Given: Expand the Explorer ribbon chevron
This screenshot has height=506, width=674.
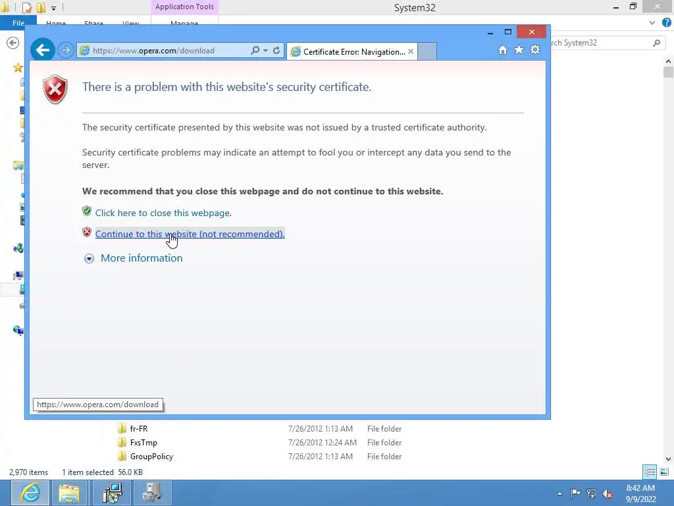Looking at the screenshot, I should click(652, 23).
